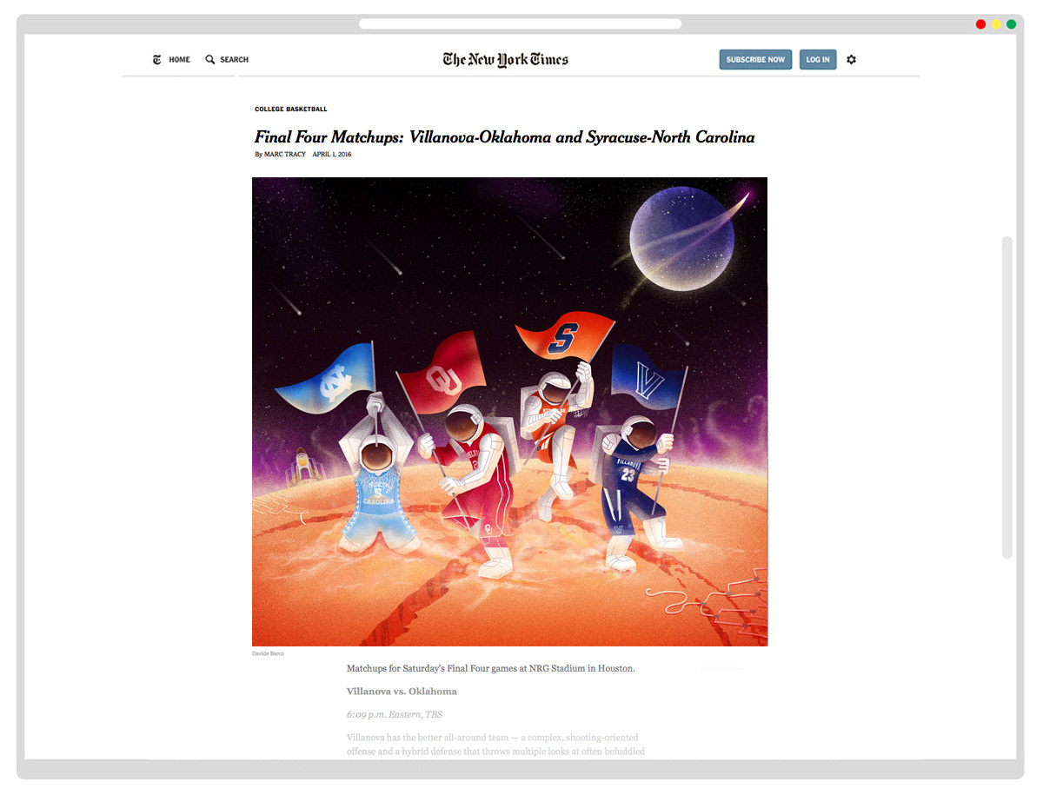The height and width of the screenshot is (795, 1043).
Task: Select SEARCH label in navigation
Action: (234, 60)
